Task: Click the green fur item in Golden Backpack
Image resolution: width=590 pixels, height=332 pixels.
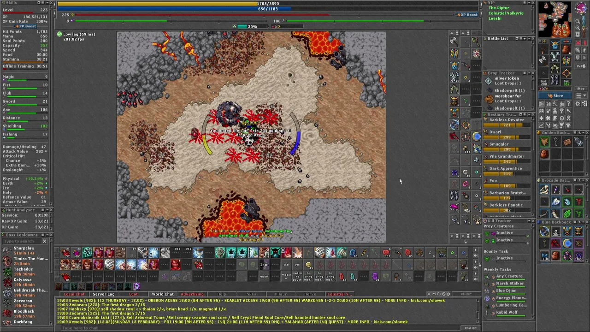Action: click(545, 142)
